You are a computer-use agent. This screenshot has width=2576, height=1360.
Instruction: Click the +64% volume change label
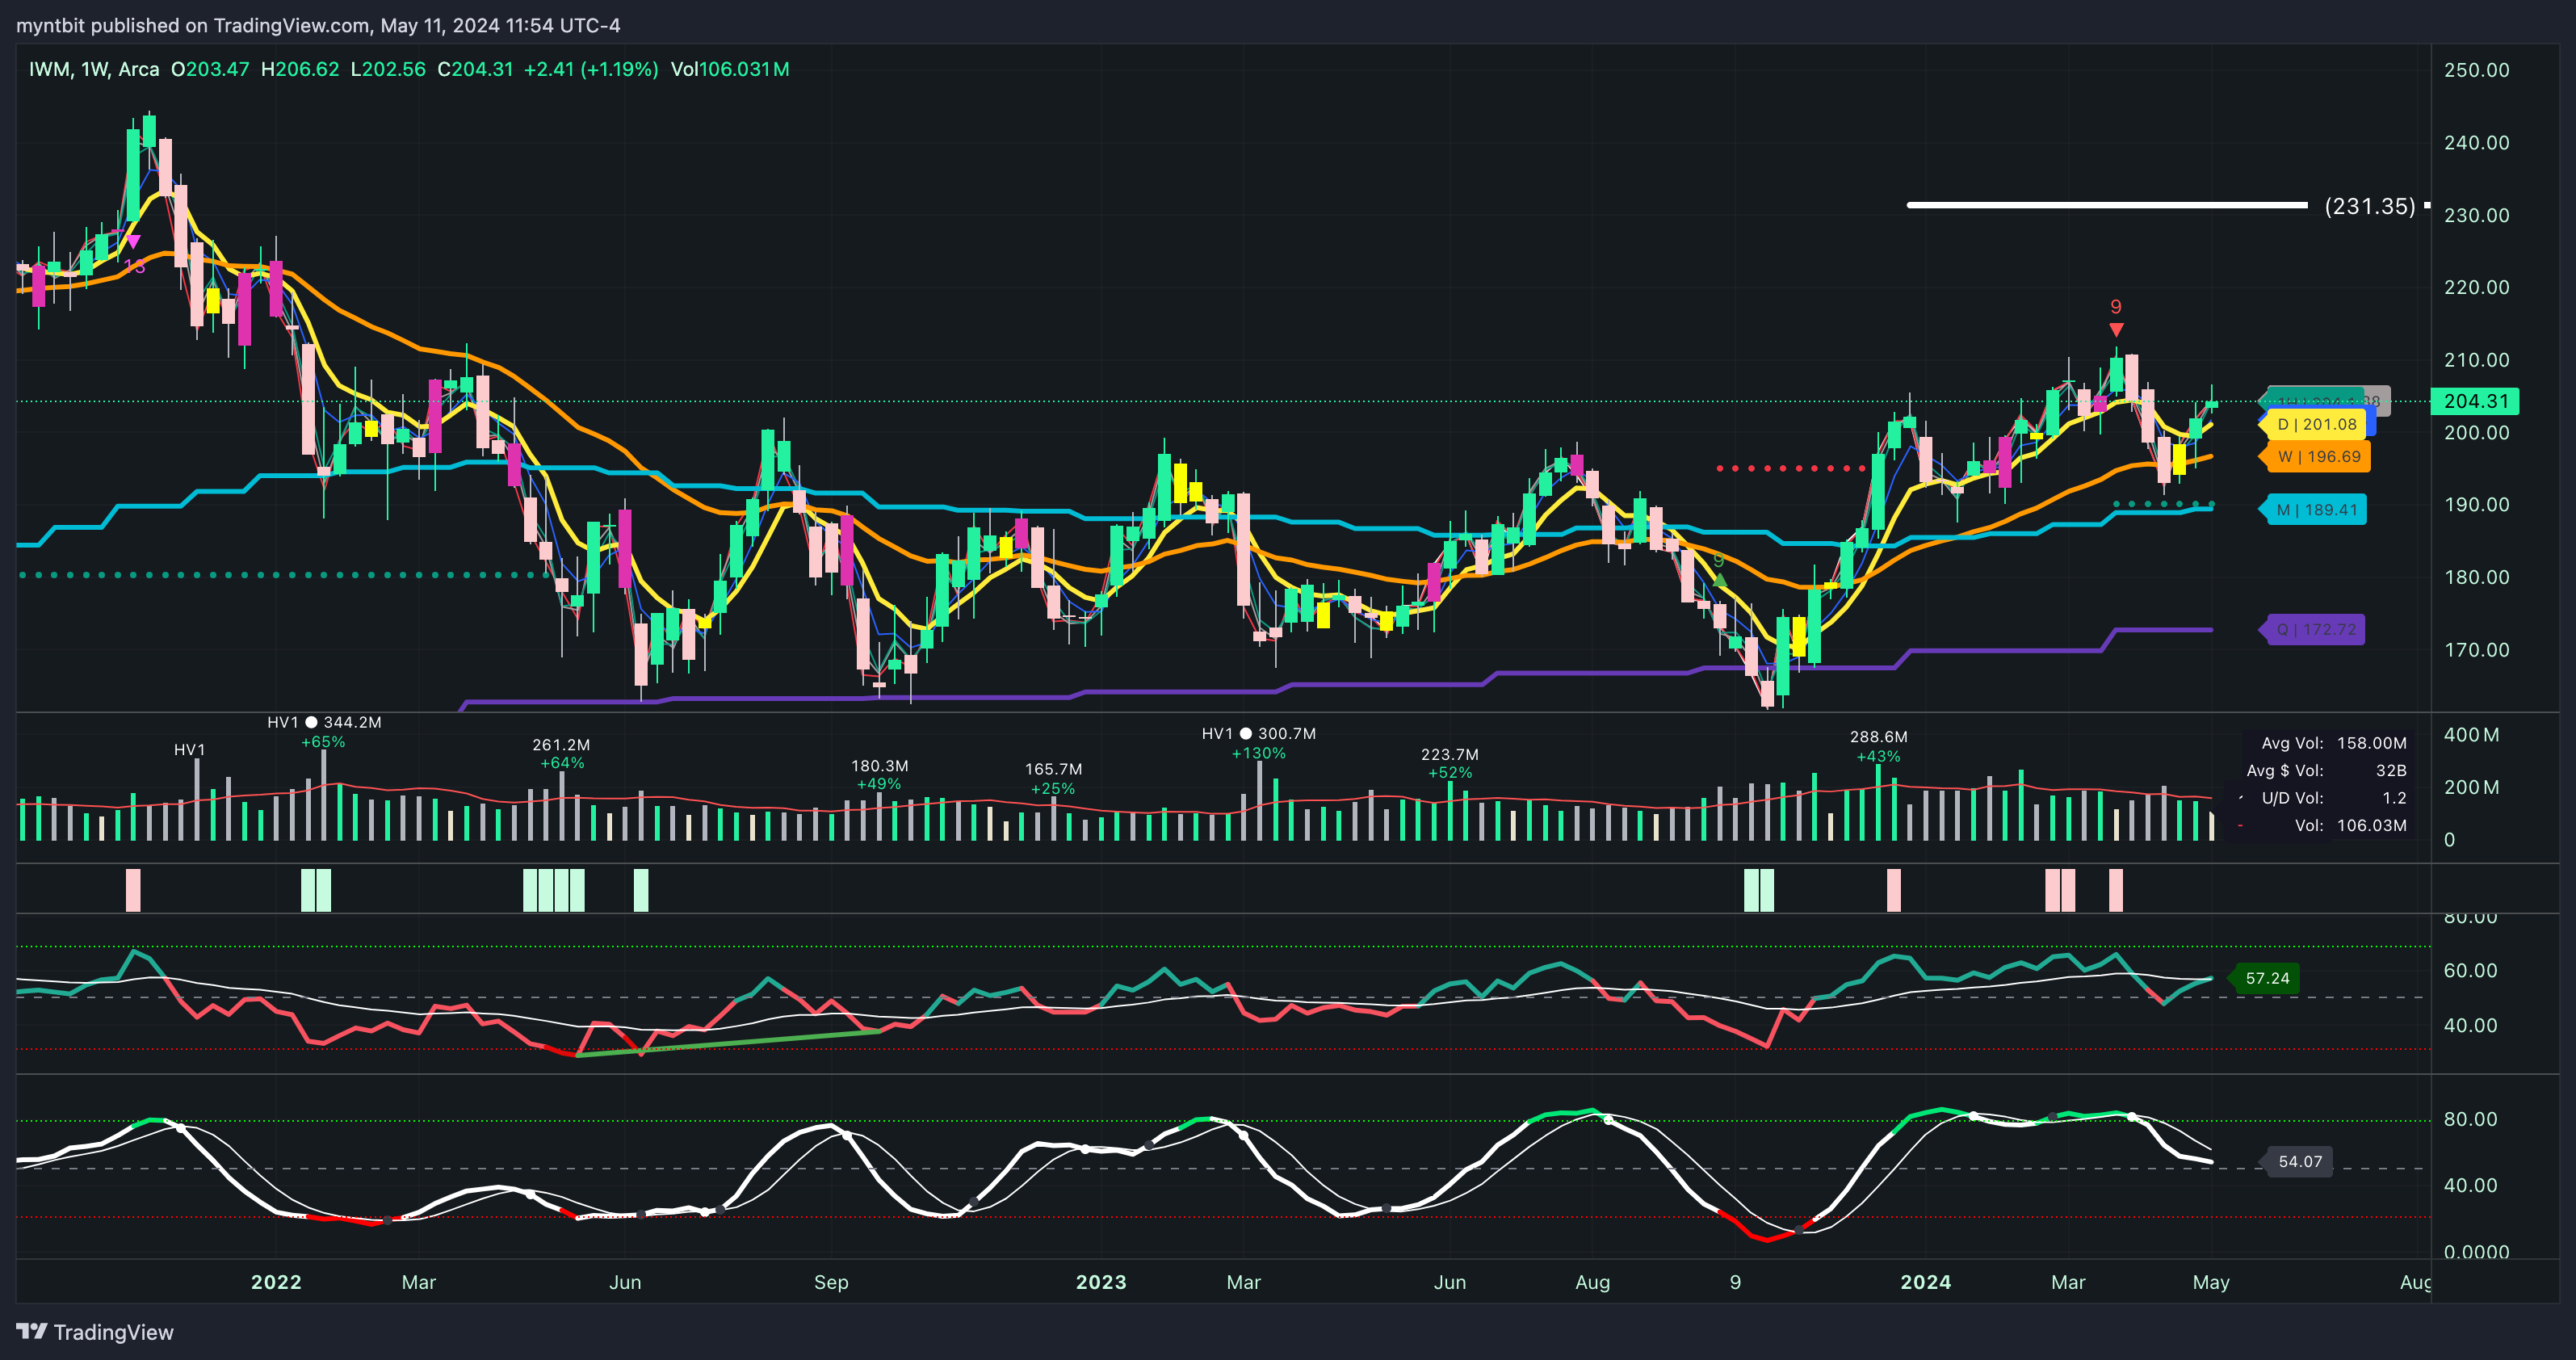click(x=562, y=763)
